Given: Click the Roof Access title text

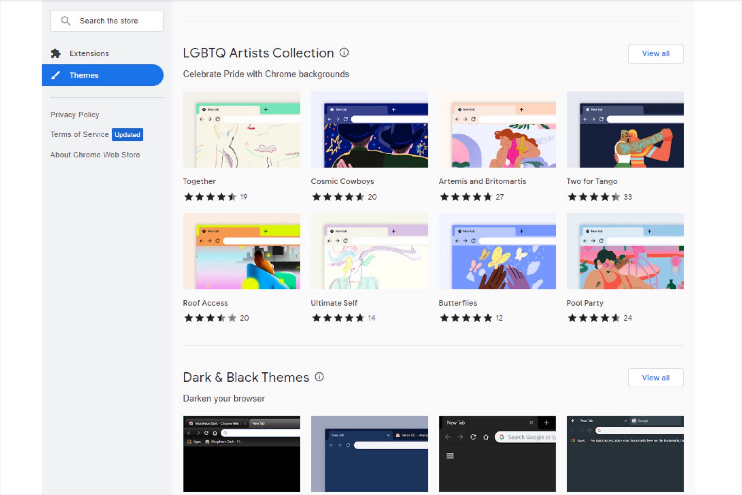Looking at the screenshot, I should [205, 303].
